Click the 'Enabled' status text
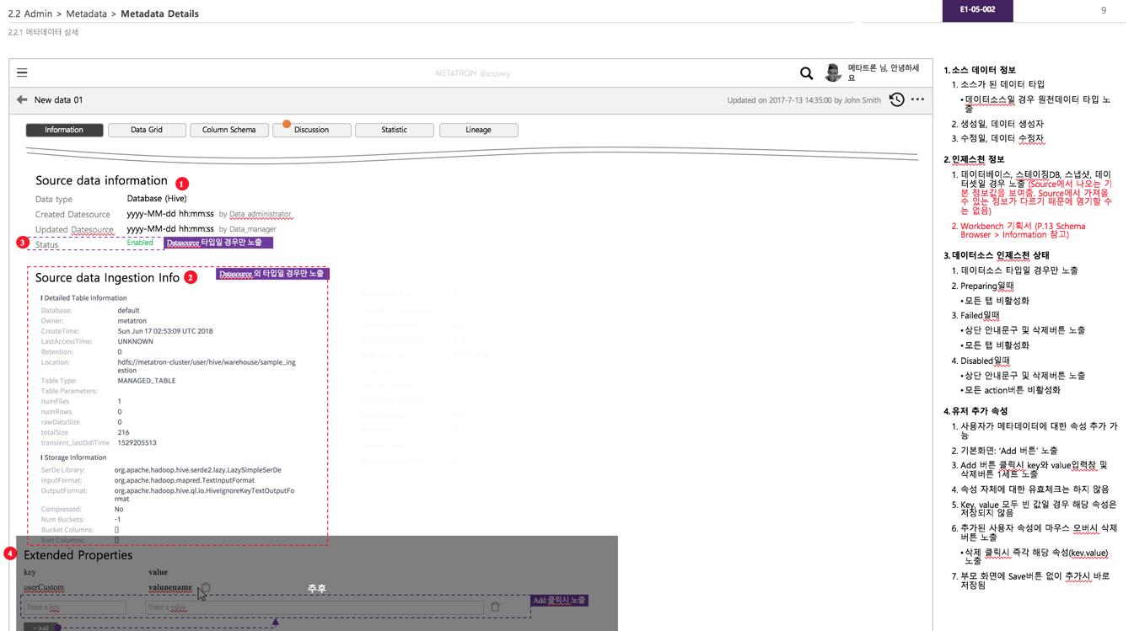The image size is (1134, 631). coord(140,243)
